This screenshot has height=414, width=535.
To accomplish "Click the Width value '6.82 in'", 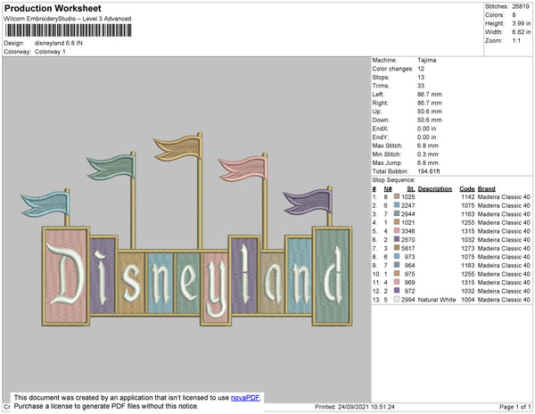I will 522,32.
